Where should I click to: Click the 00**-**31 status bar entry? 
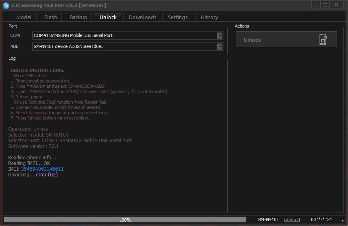[321, 219]
